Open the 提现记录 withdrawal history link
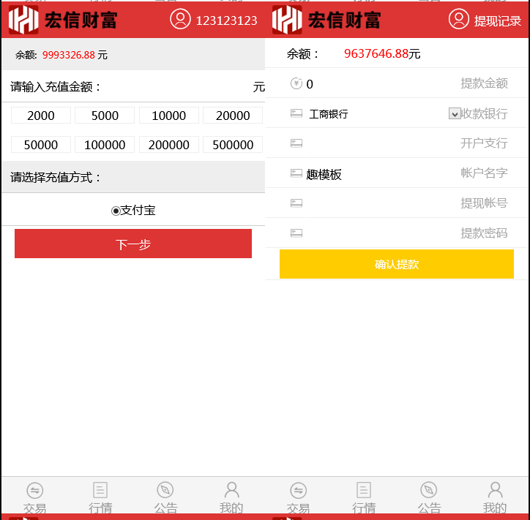 497,21
